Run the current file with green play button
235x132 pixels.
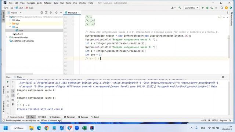[203, 8]
